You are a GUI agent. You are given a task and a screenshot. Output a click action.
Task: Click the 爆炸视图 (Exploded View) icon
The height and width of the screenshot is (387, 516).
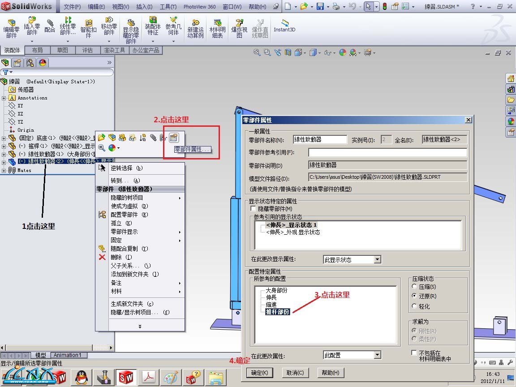[x=239, y=28]
